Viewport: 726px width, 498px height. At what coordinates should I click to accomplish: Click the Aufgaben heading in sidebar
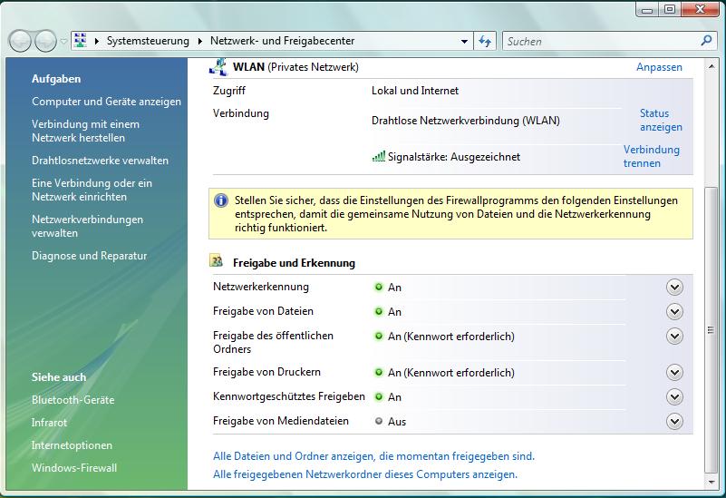(56, 79)
